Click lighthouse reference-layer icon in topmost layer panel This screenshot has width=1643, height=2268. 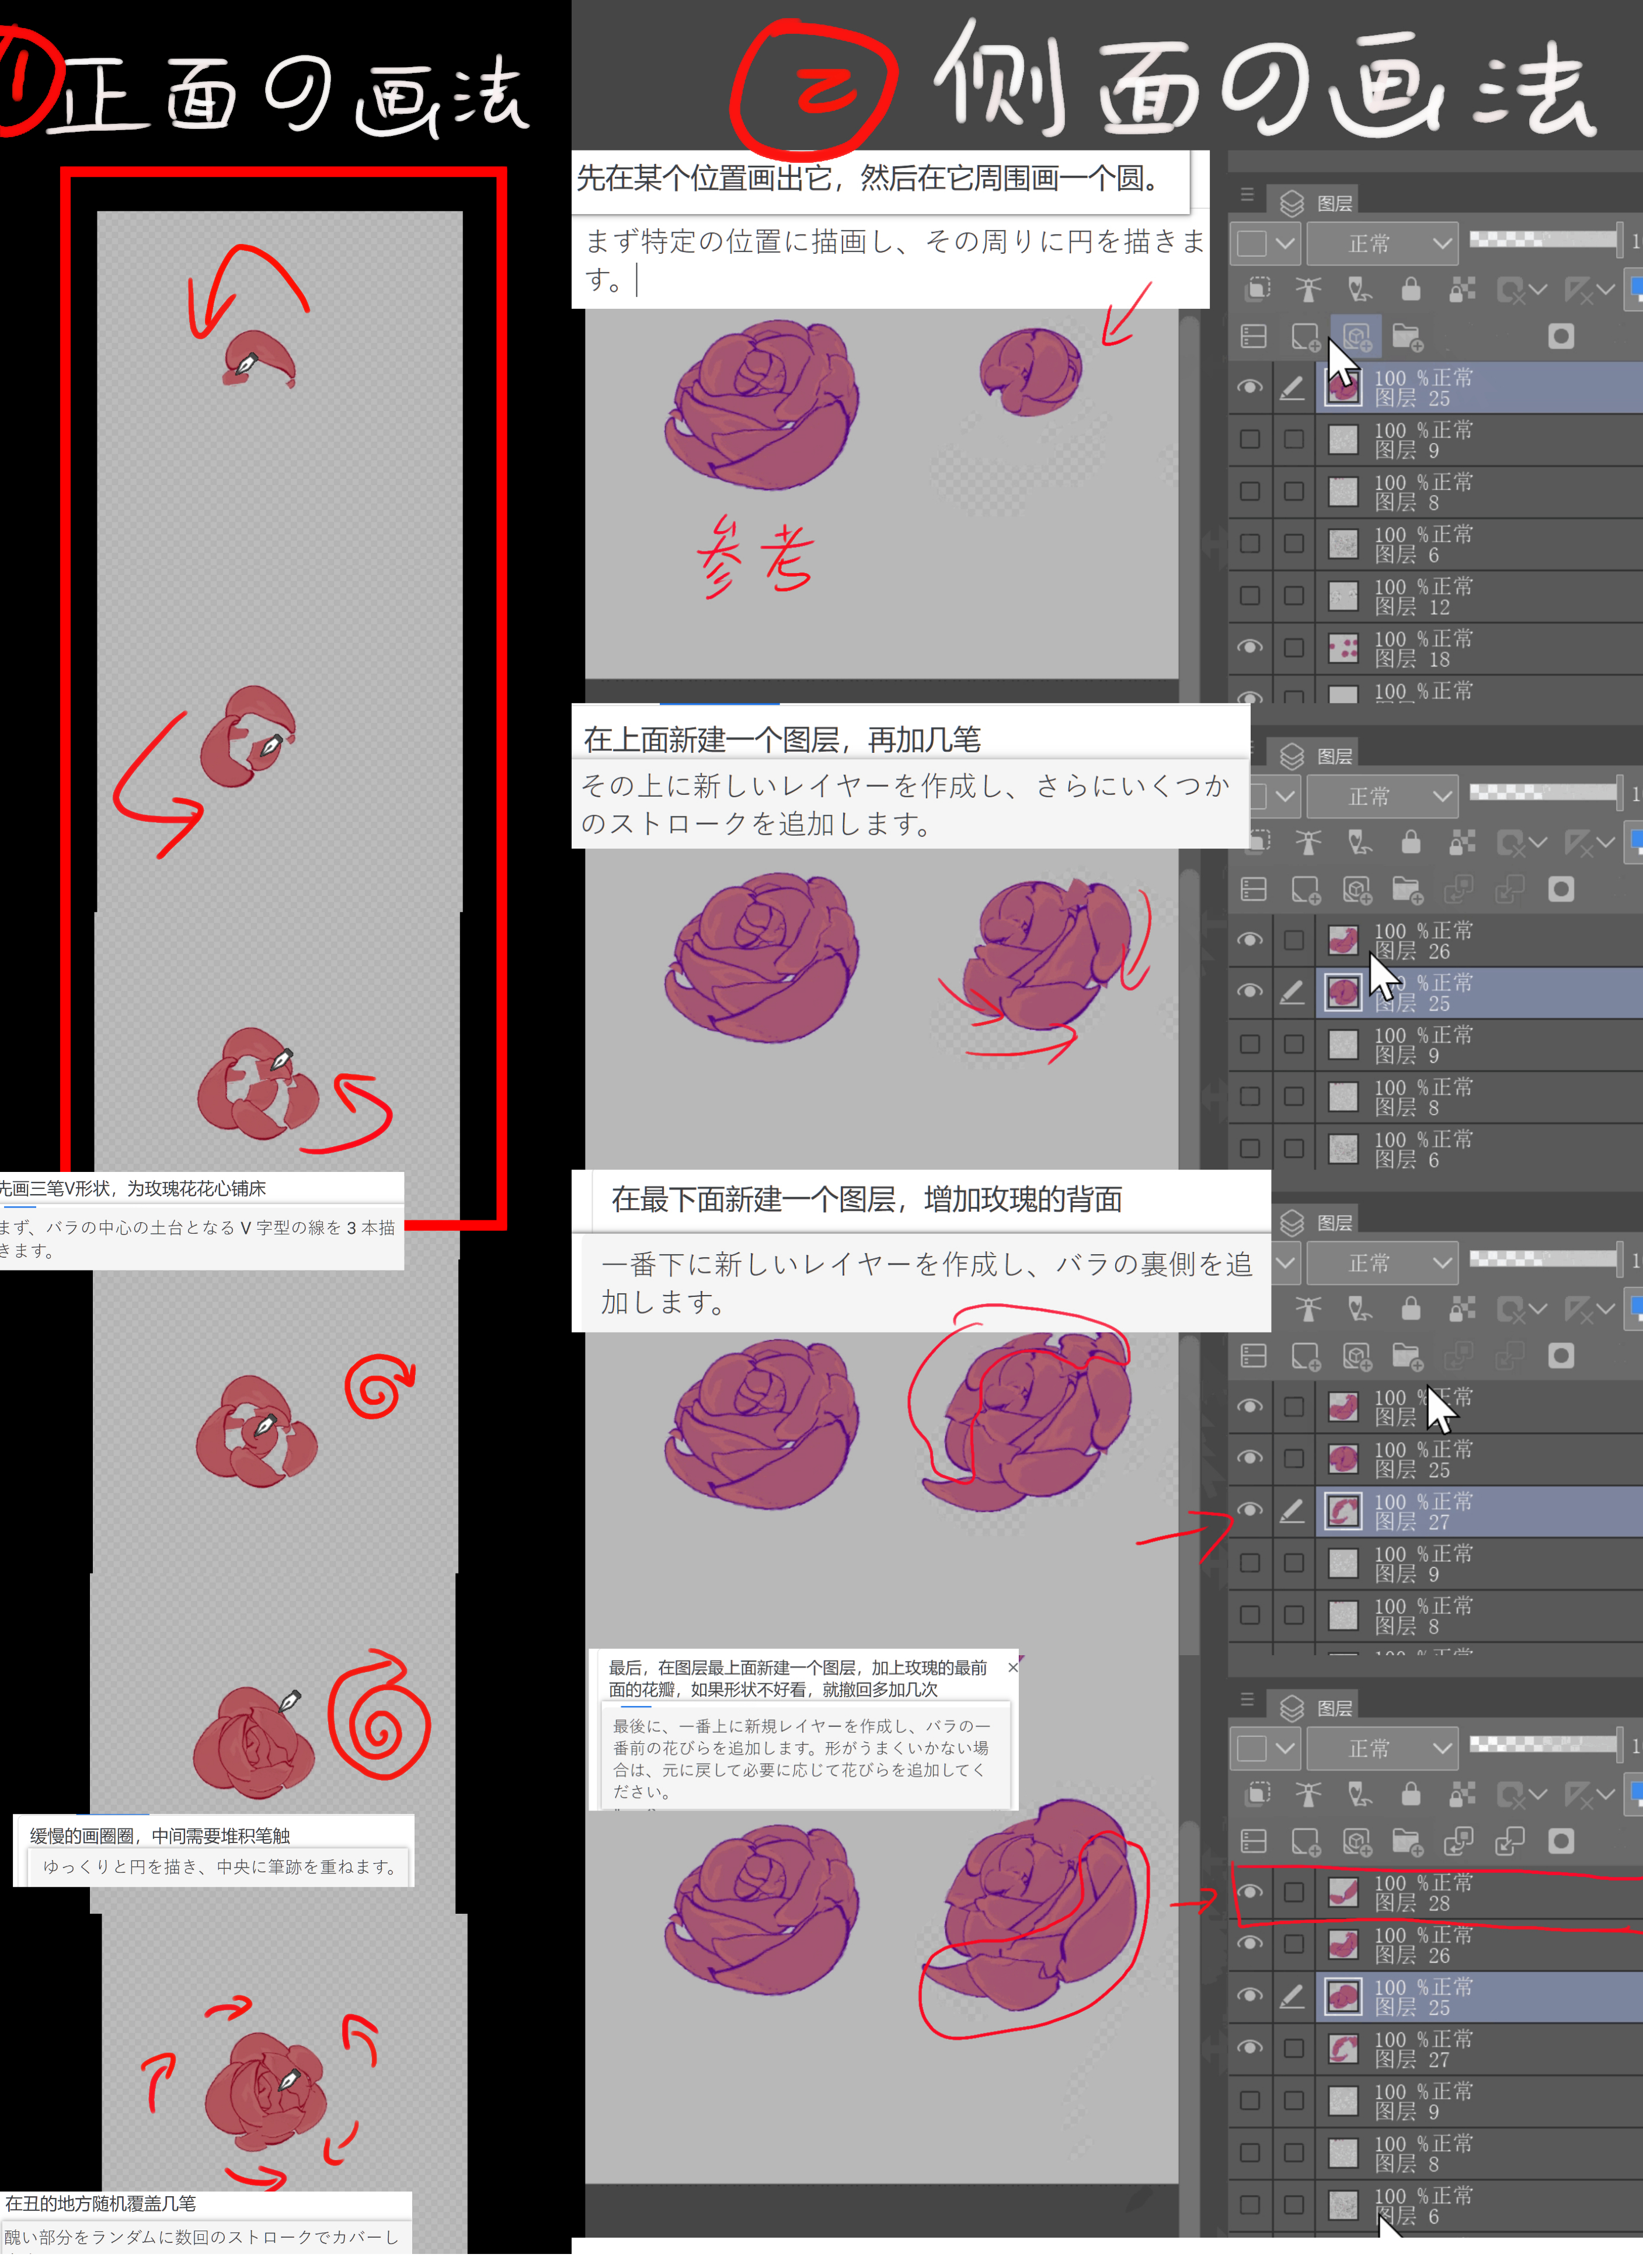1308,290
